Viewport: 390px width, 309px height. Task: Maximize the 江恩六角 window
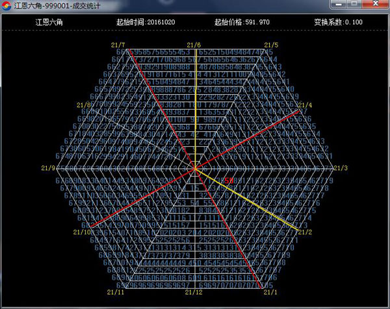(x=354, y=5)
